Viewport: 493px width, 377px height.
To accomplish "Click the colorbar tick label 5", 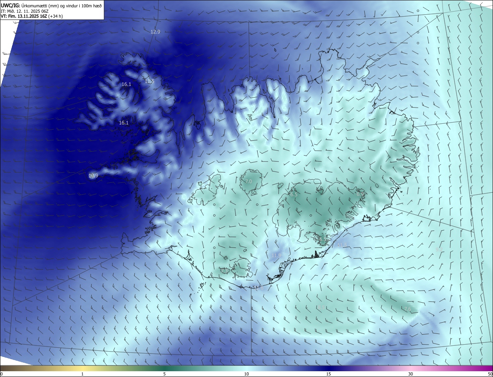I will [164, 374].
